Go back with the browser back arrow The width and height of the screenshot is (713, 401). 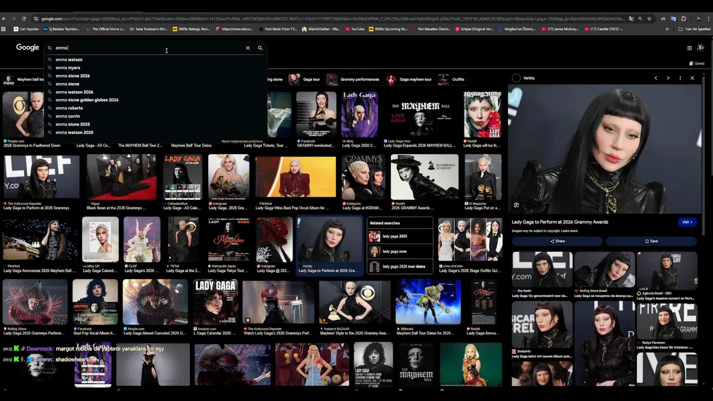[4, 18]
